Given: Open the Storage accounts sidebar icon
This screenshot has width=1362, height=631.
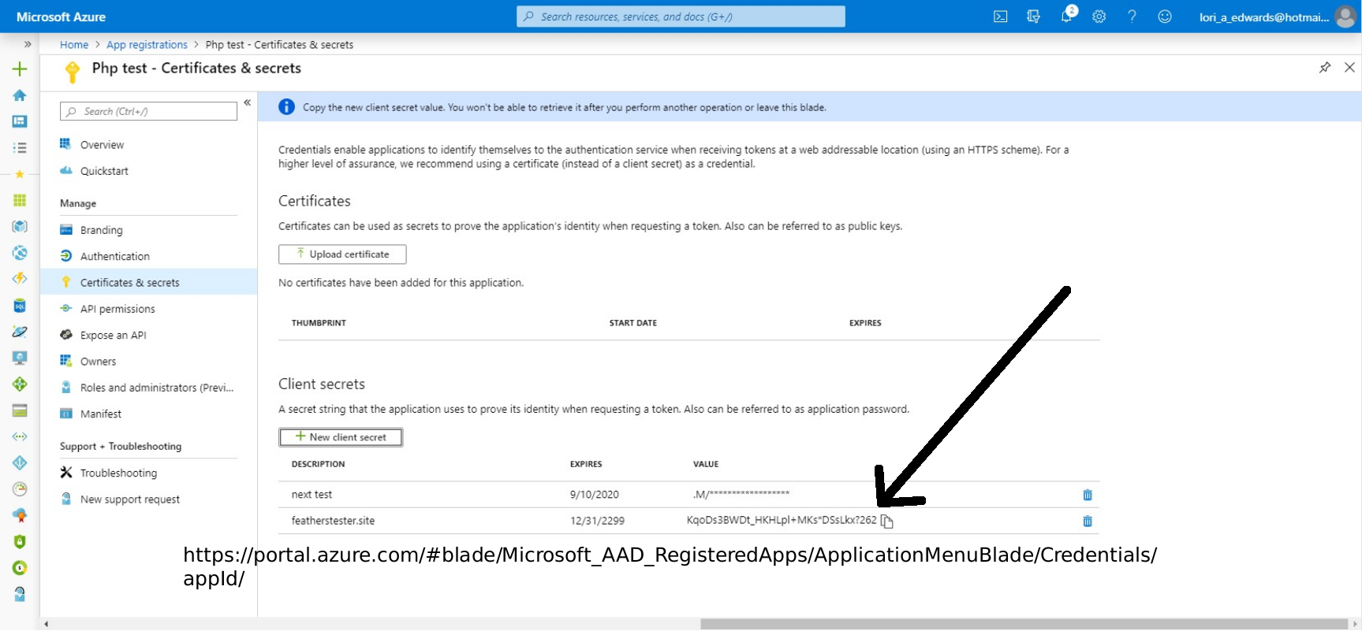Looking at the screenshot, I should [x=20, y=410].
